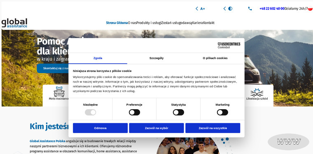Open the Likwidacja szkód crash icon

[257, 92]
